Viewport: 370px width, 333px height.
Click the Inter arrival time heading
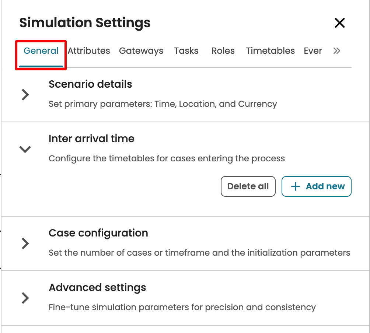[91, 139]
